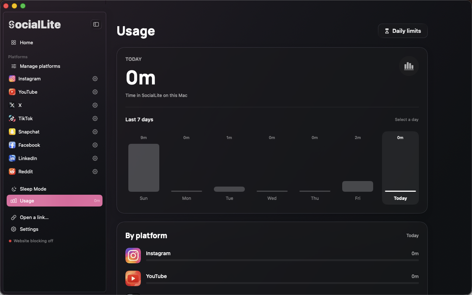
Task: Select Friday bar showing 2m
Action: (358, 186)
